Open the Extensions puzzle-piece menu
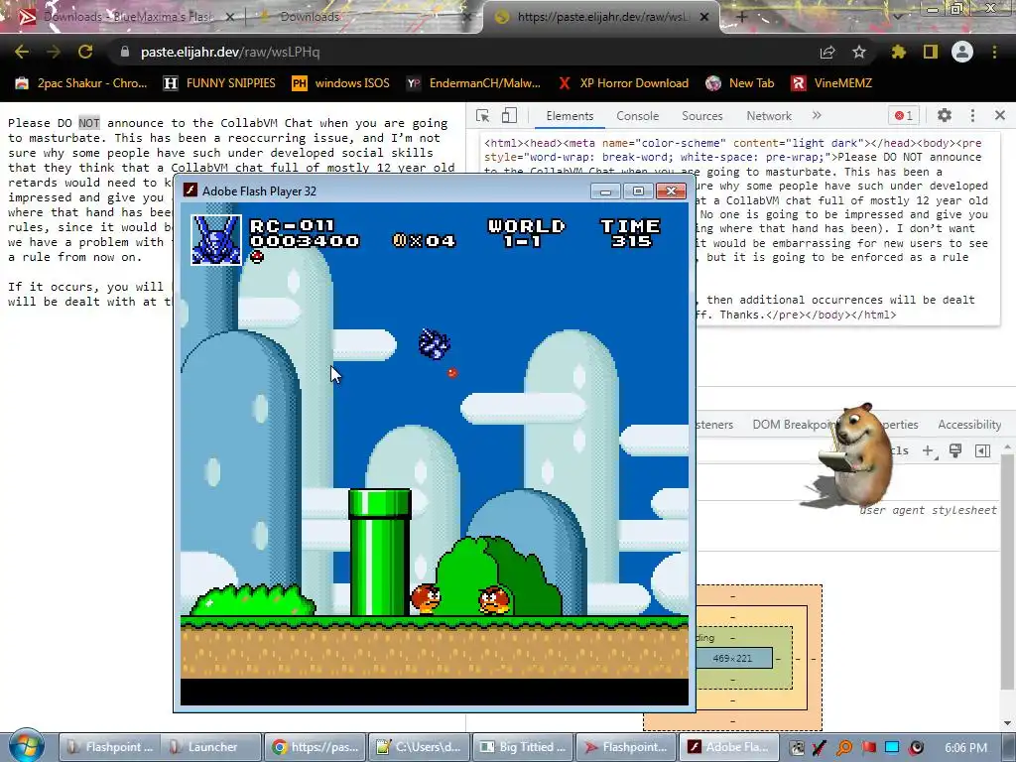The image size is (1016, 762). click(898, 52)
